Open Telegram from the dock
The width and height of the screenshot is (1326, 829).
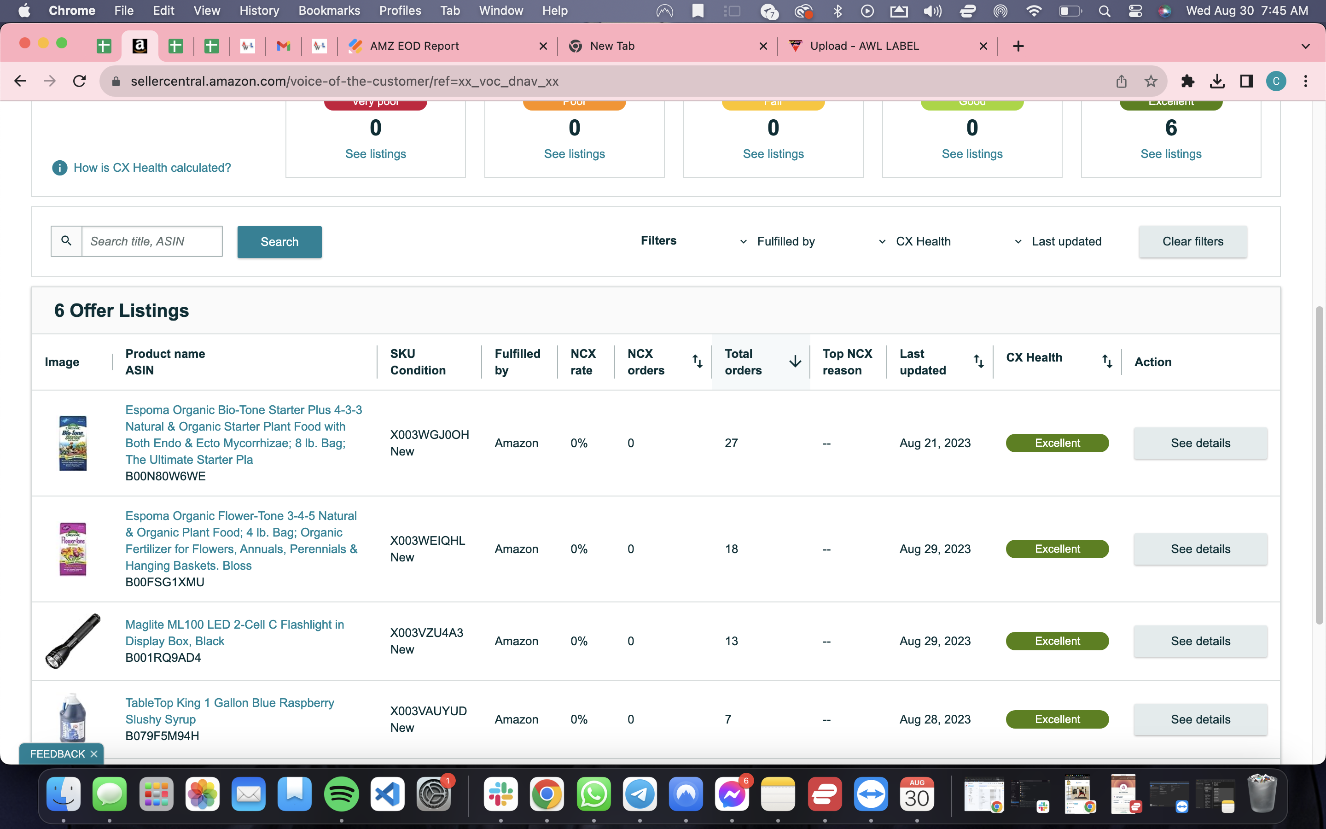[x=640, y=794]
